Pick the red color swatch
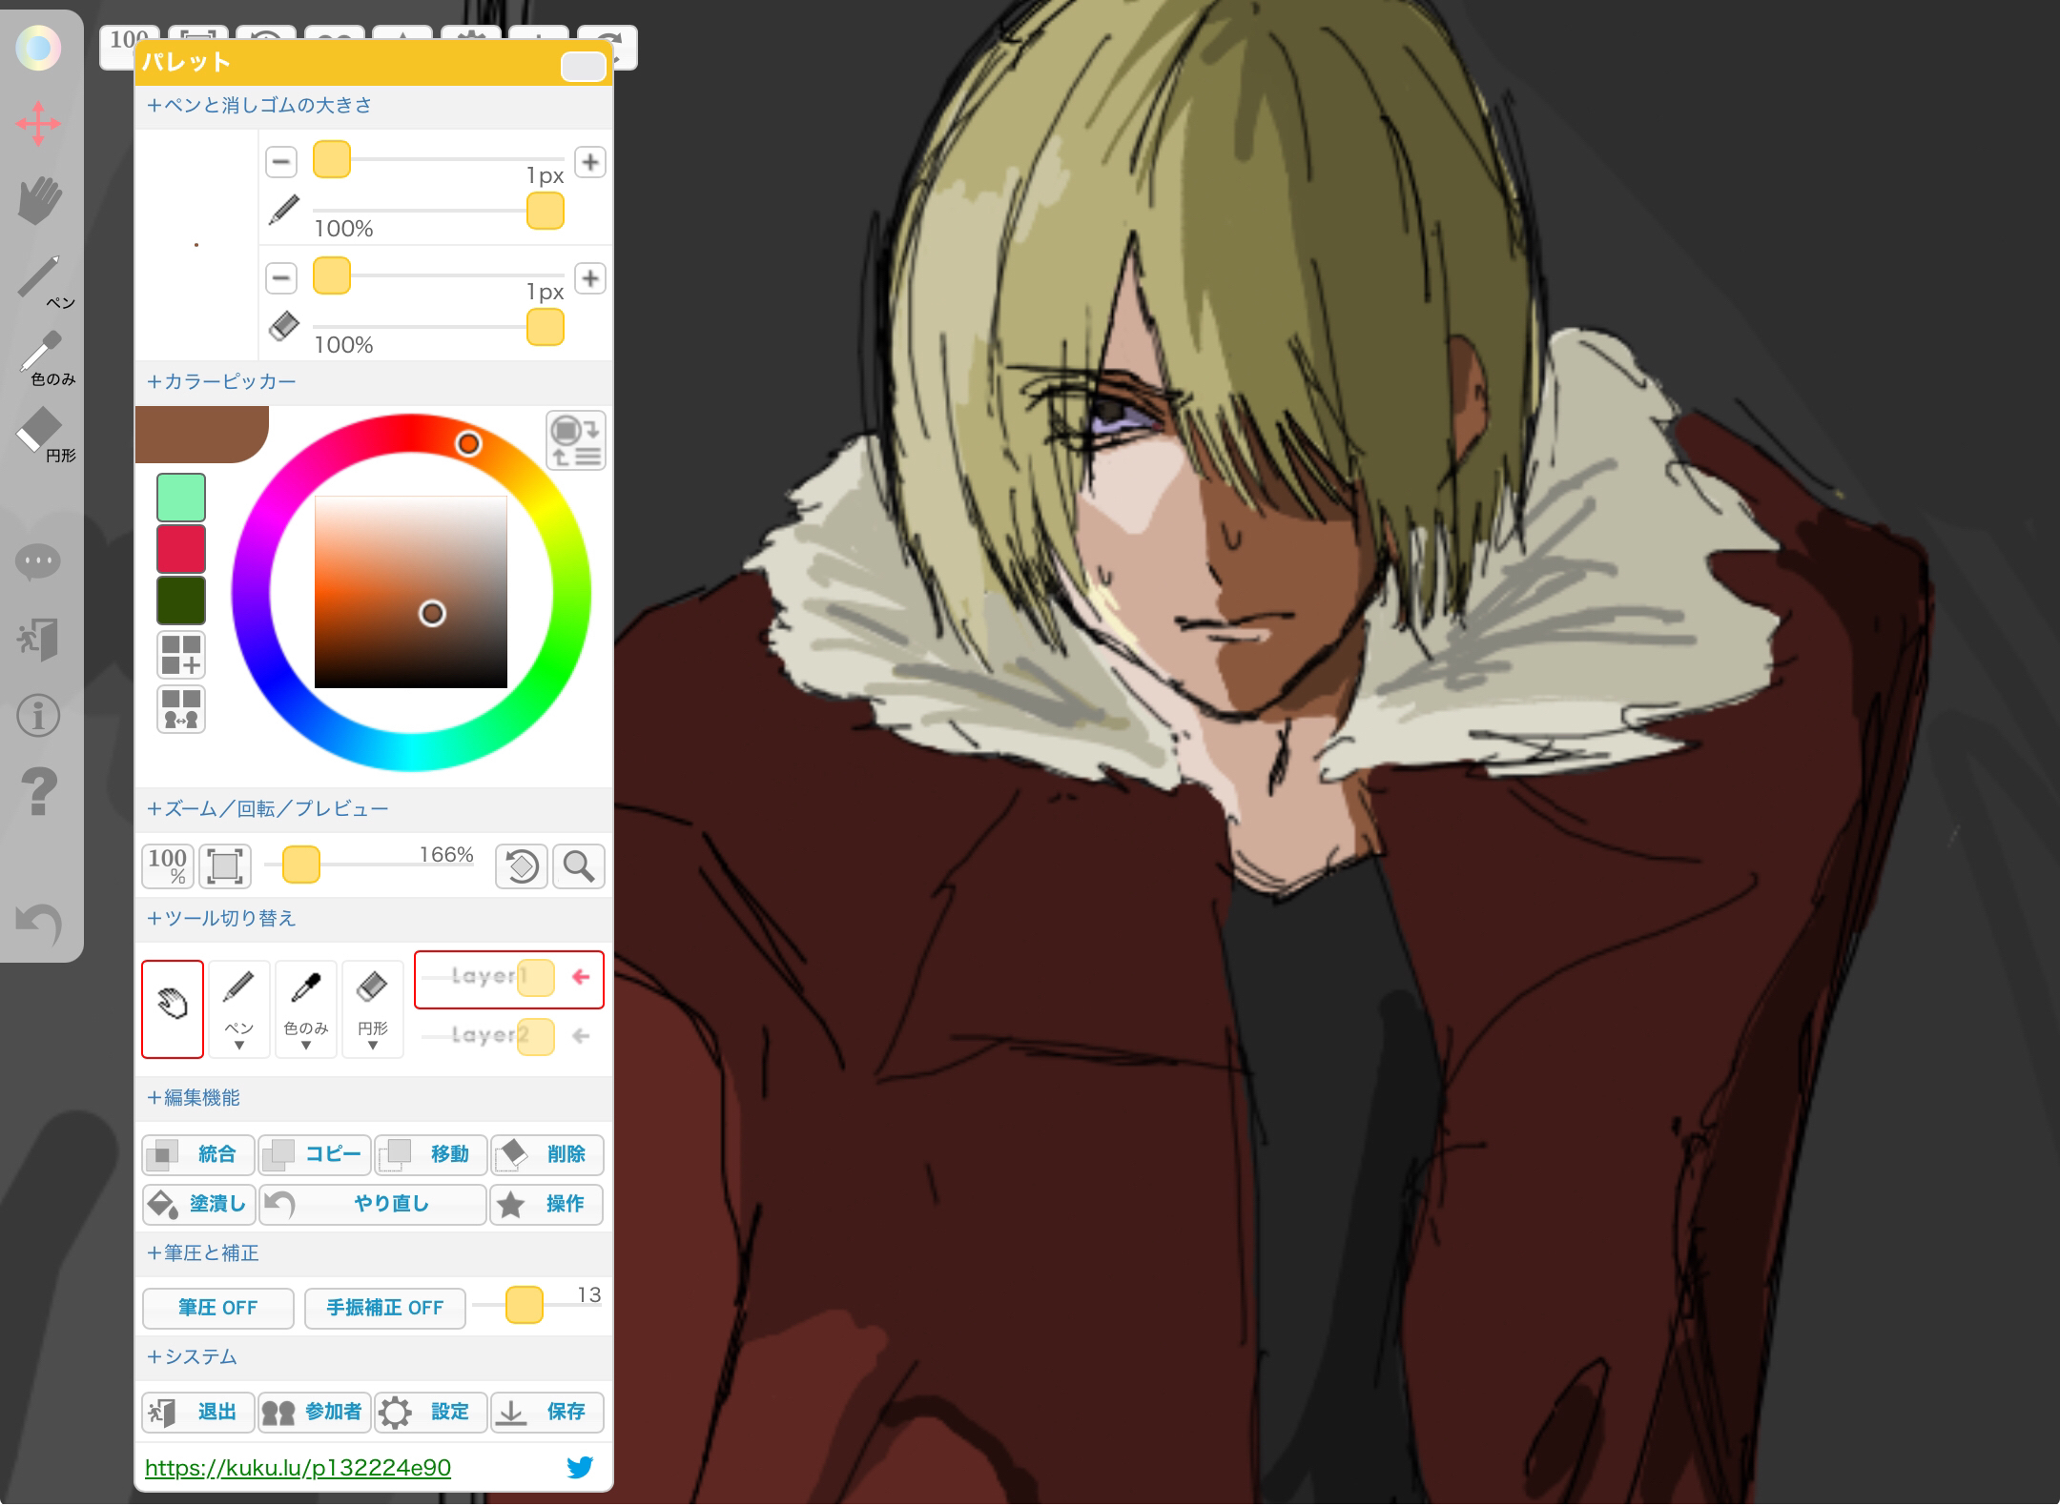This screenshot has width=2060, height=1506. (181, 548)
